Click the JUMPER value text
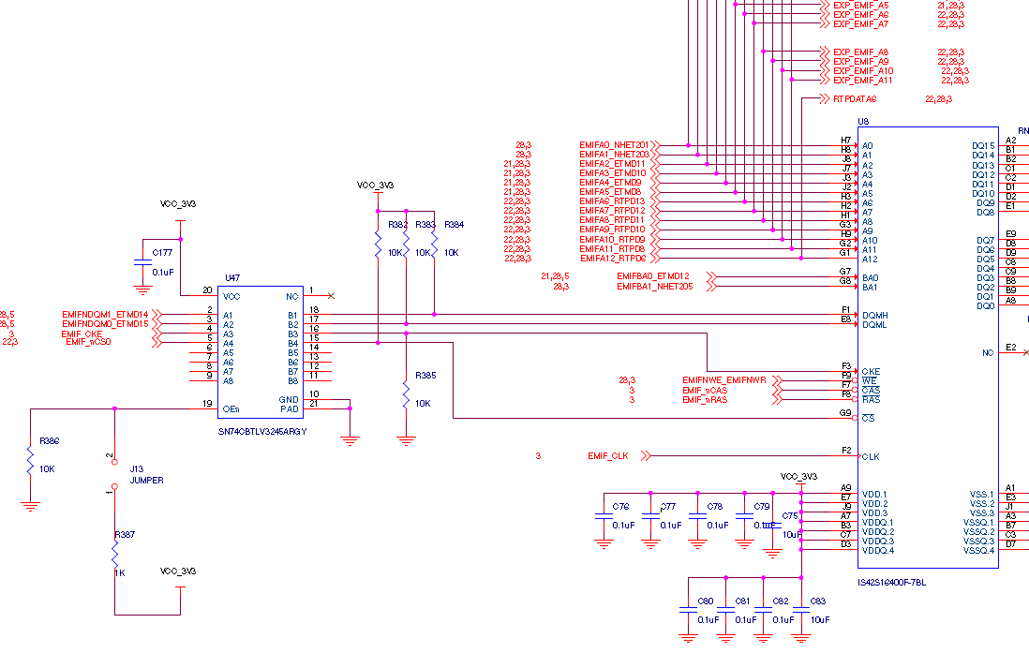 146,481
